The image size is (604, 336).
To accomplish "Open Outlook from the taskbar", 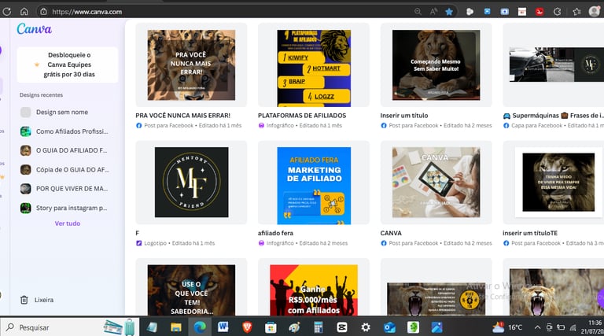I will (389, 327).
